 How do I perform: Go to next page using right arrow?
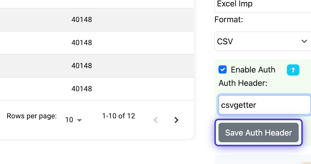coord(176,120)
